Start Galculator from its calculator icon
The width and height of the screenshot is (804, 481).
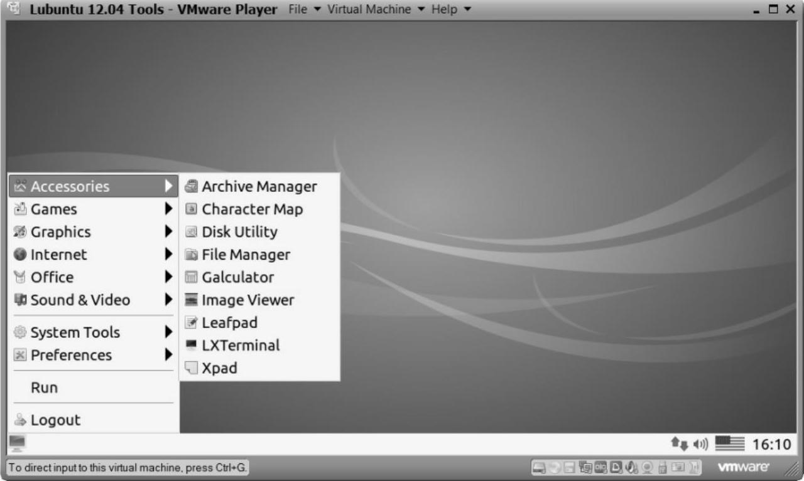pyautogui.click(x=191, y=277)
